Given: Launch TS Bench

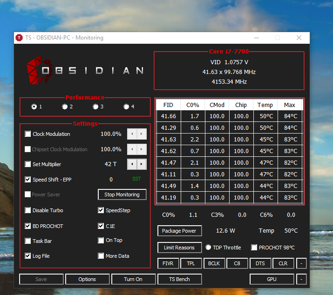Looking at the screenshot, I should click(x=179, y=279).
